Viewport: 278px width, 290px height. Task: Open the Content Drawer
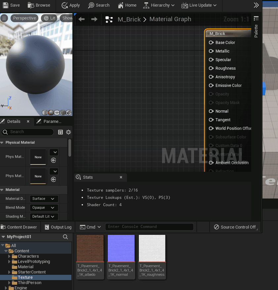point(19,227)
